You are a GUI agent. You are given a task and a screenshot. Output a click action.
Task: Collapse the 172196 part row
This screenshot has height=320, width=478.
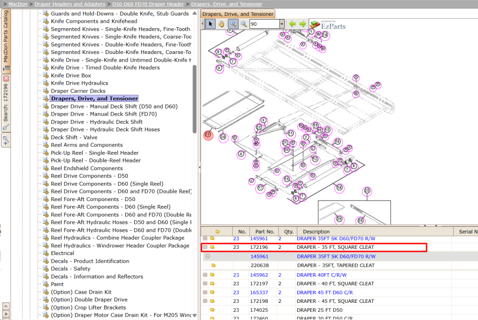pyautogui.click(x=205, y=247)
